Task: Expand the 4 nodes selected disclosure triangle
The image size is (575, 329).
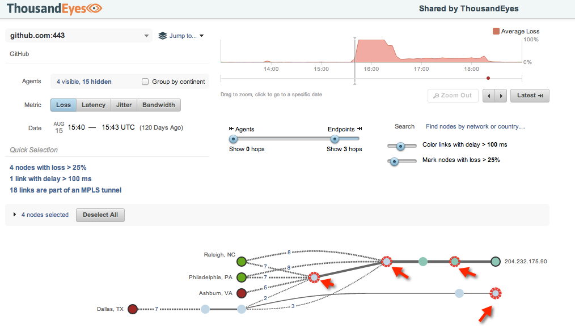Action: point(14,215)
